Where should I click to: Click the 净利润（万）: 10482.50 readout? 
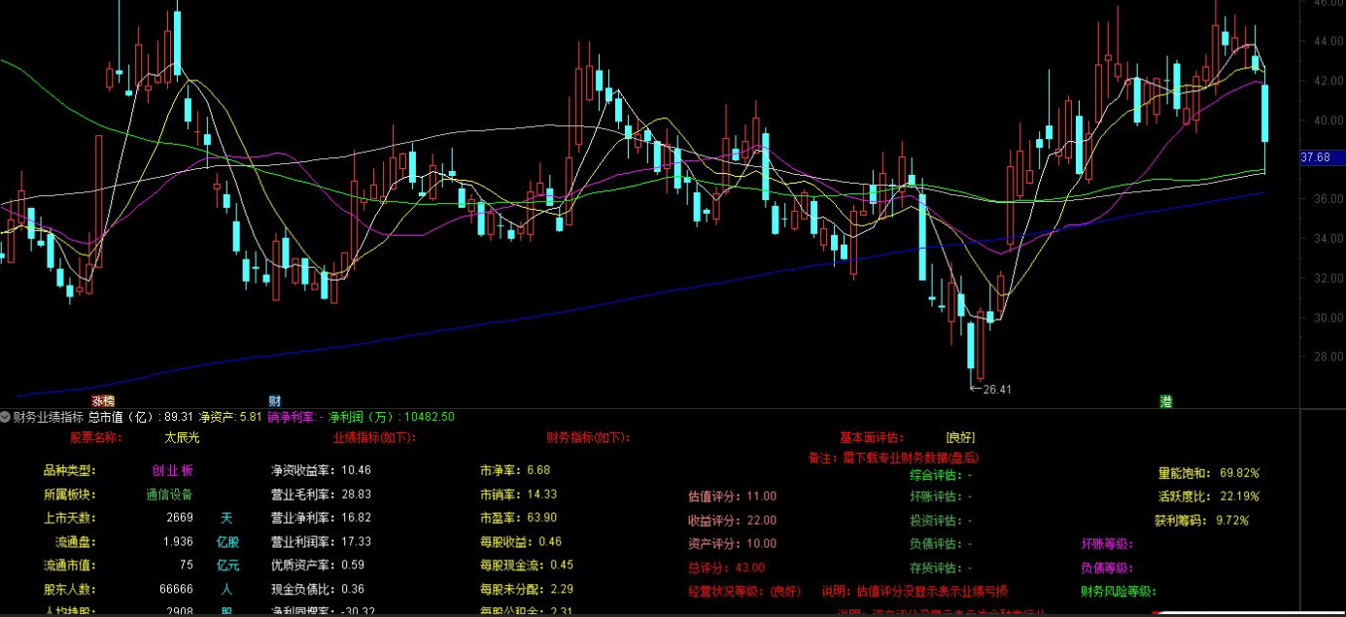(x=392, y=417)
